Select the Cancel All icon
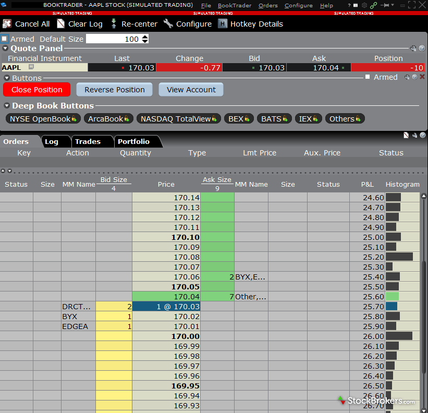Screen dimensions: 428x413 [7, 23]
